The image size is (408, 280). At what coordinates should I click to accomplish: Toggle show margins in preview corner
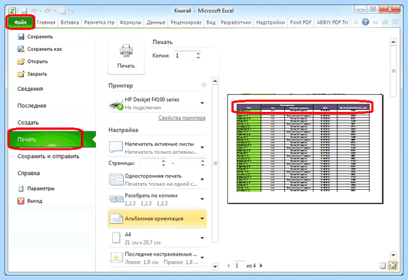click(382, 266)
